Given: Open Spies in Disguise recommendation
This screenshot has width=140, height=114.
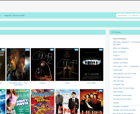Looking at the screenshot, I should pos(119,52).
